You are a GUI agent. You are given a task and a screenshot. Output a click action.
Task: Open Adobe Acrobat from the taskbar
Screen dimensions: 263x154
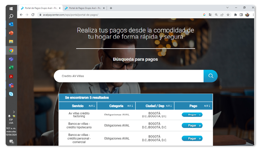pyautogui.click(x=11, y=76)
